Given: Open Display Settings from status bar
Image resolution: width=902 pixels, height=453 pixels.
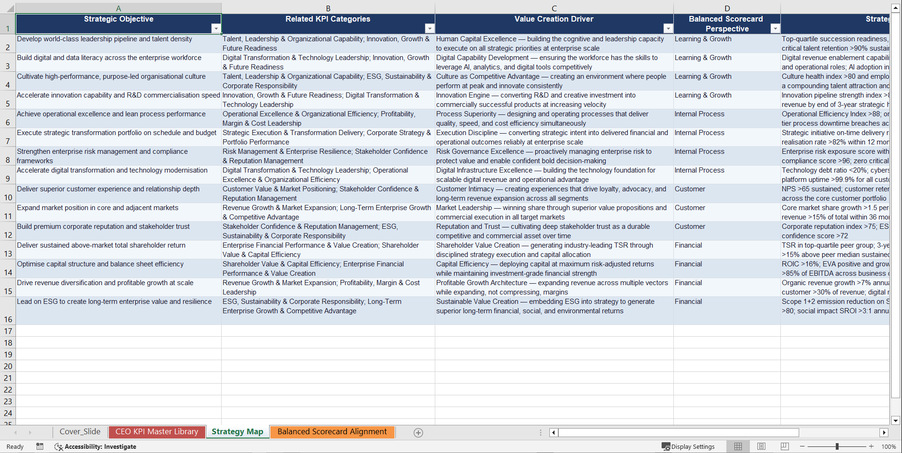Looking at the screenshot, I should click(688, 446).
